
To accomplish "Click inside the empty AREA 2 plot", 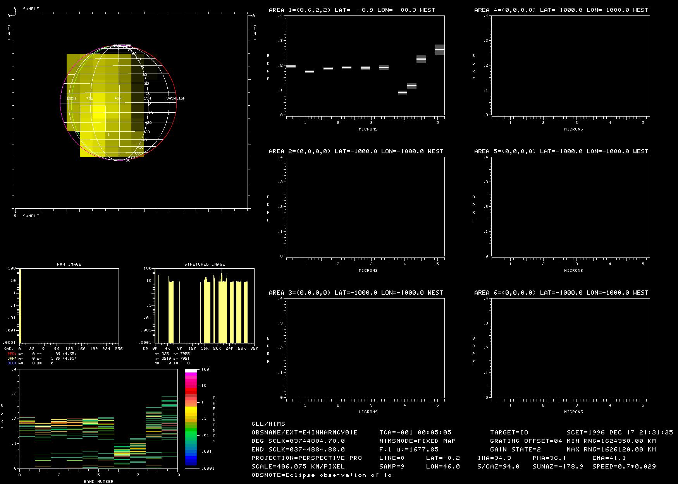I will coord(365,206).
